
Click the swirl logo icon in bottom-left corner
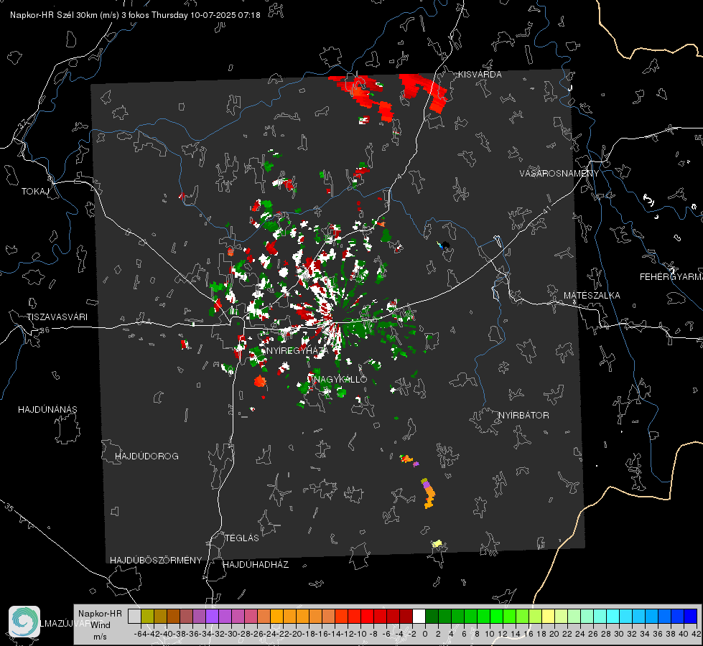pyautogui.click(x=24, y=622)
